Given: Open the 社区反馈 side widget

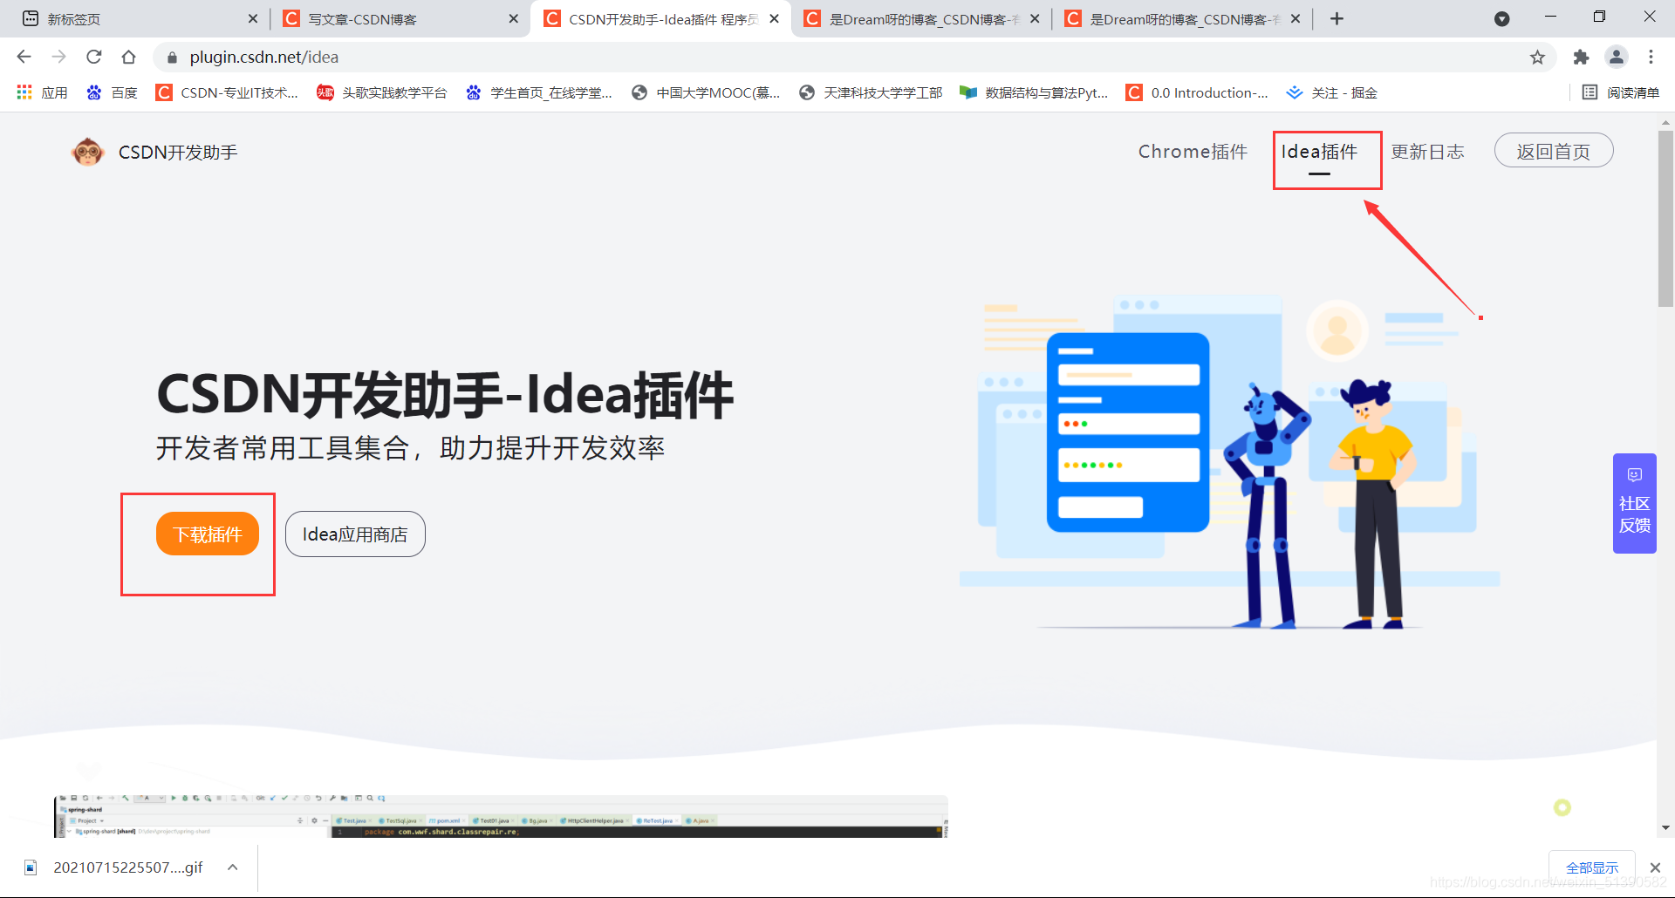Looking at the screenshot, I should [x=1634, y=503].
